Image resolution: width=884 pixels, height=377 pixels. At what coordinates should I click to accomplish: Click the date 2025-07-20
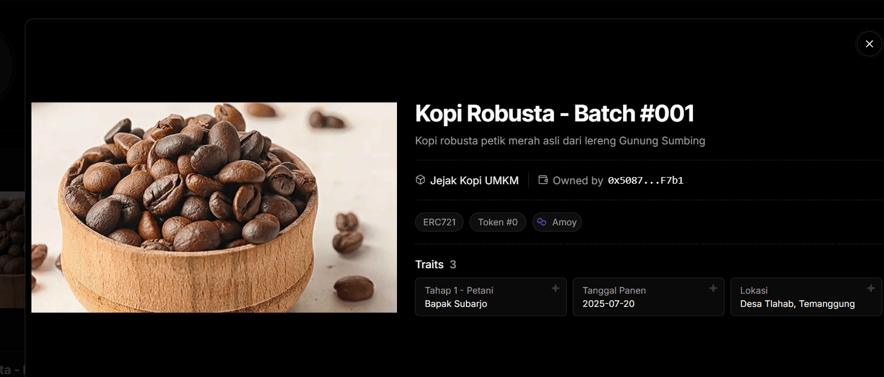(x=608, y=304)
